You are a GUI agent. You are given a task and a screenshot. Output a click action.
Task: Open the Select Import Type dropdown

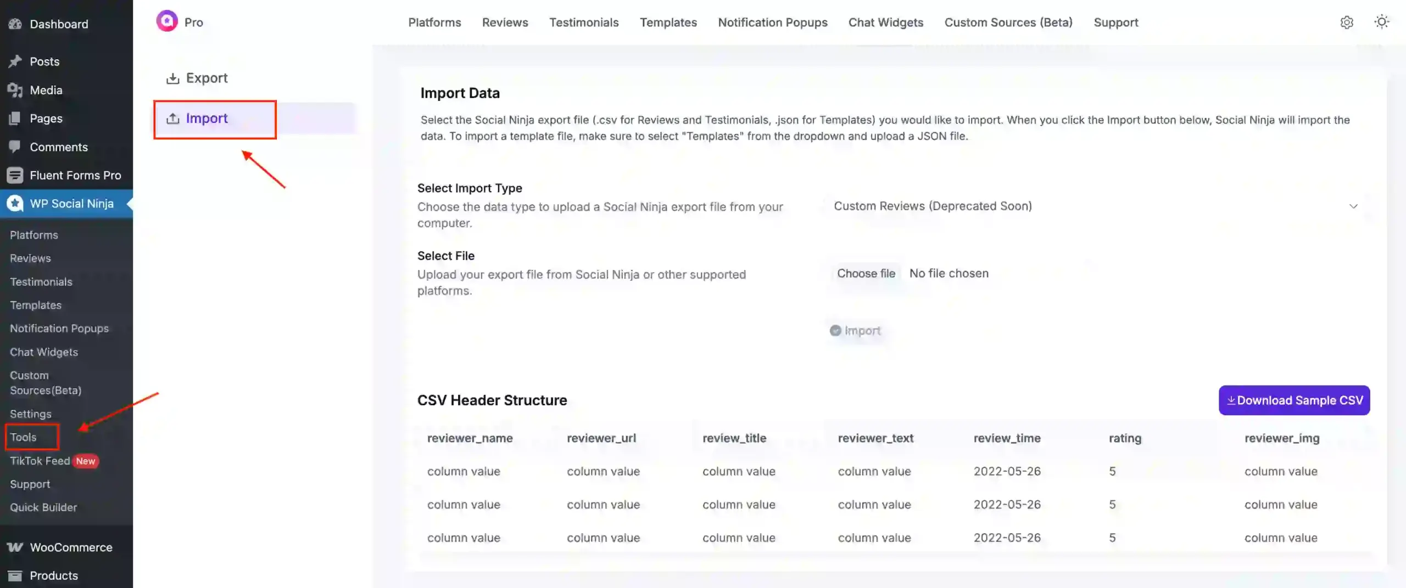[1093, 206]
